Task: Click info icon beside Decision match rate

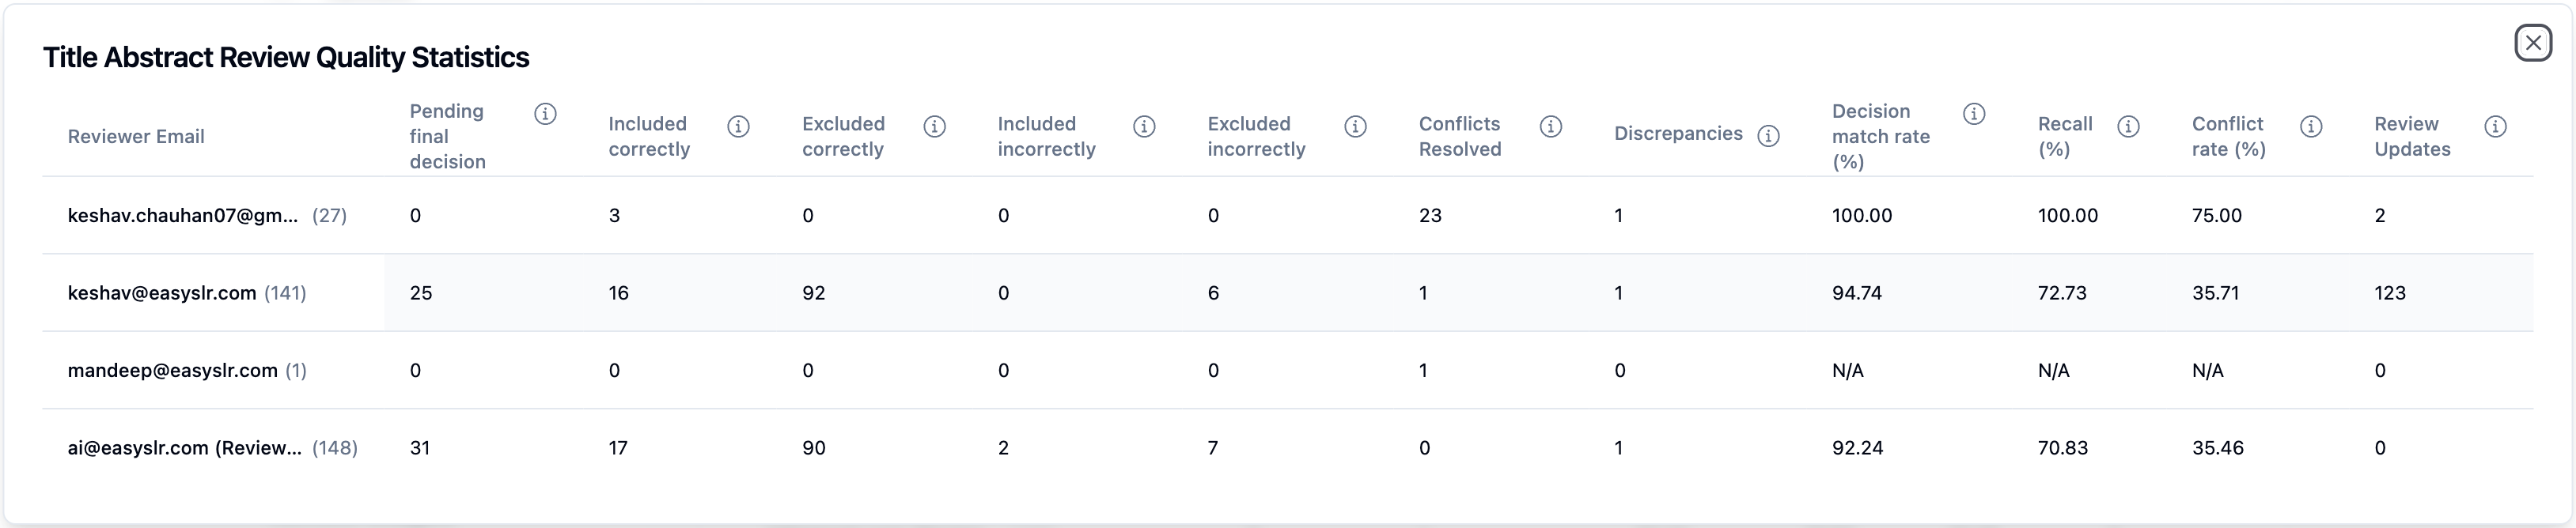Action: (x=1974, y=114)
